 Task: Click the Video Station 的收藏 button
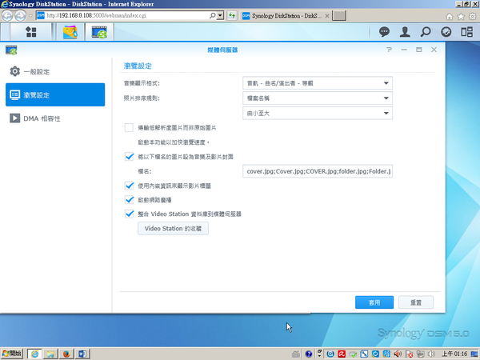click(174, 229)
